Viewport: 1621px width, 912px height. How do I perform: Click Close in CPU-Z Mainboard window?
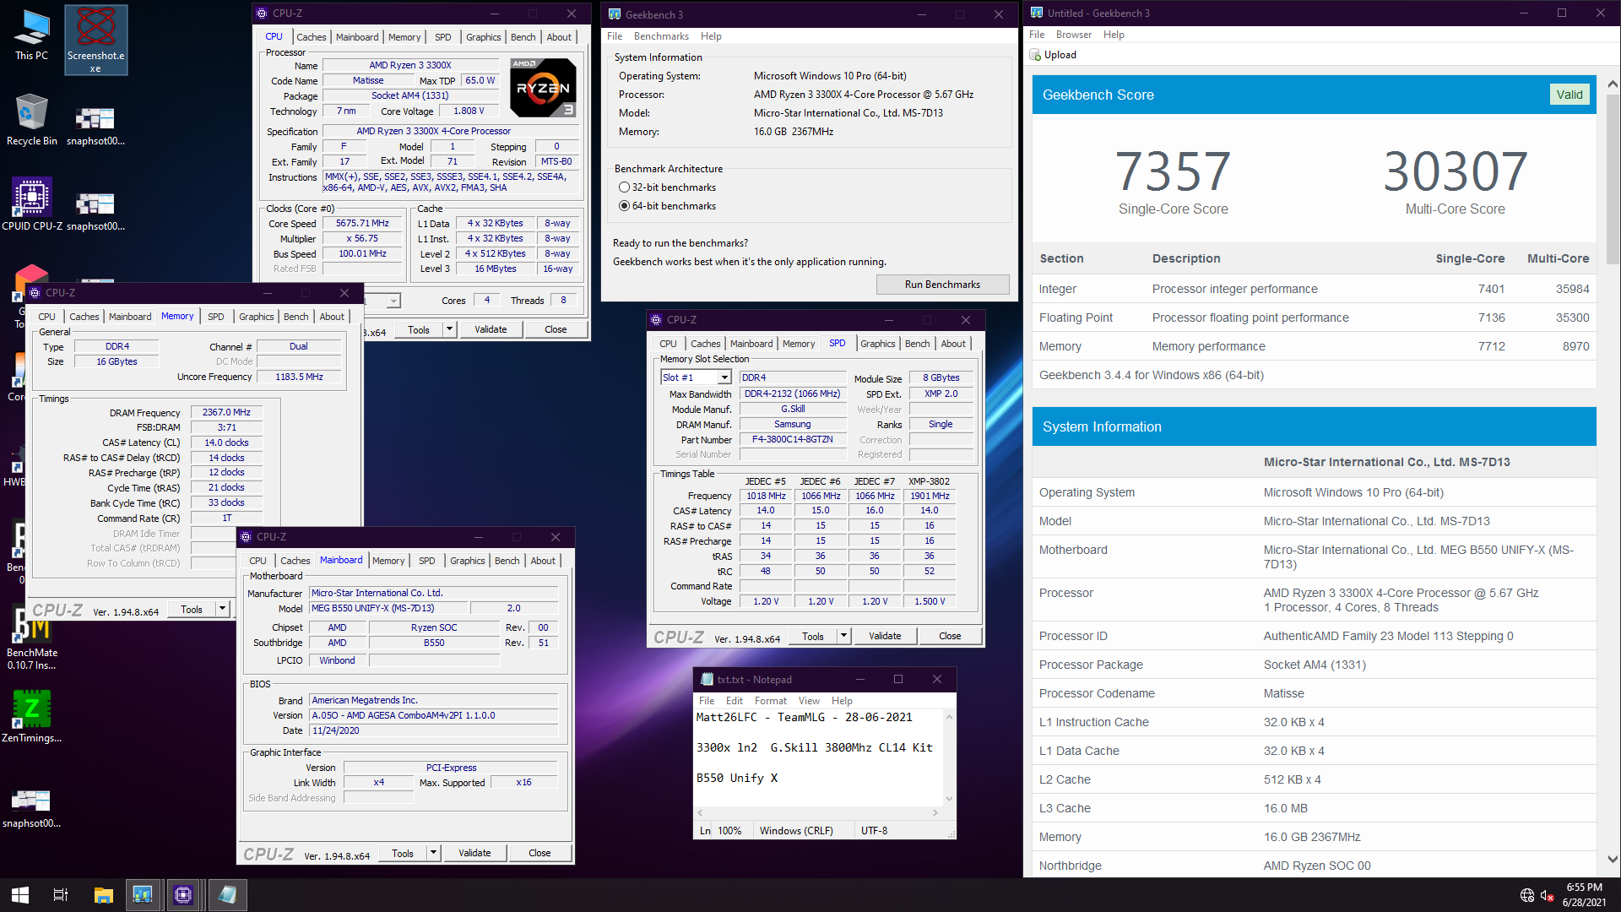(539, 853)
